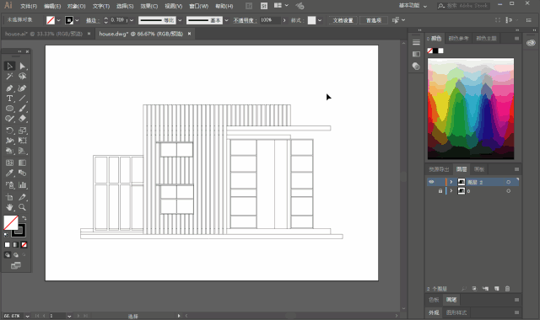Viewport: 540px width, 320px height.
Task: Switch to the house.ai document tab
Action: (x=43, y=34)
